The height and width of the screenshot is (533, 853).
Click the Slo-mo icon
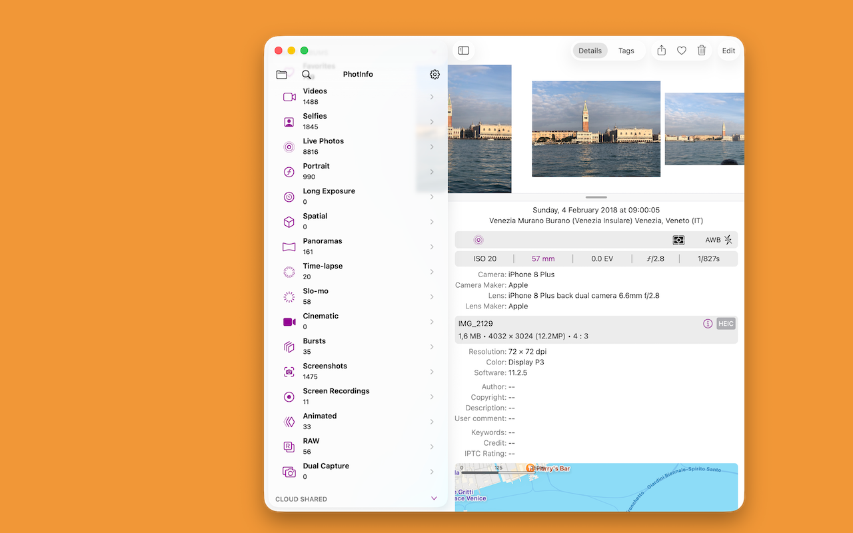point(289,296)
